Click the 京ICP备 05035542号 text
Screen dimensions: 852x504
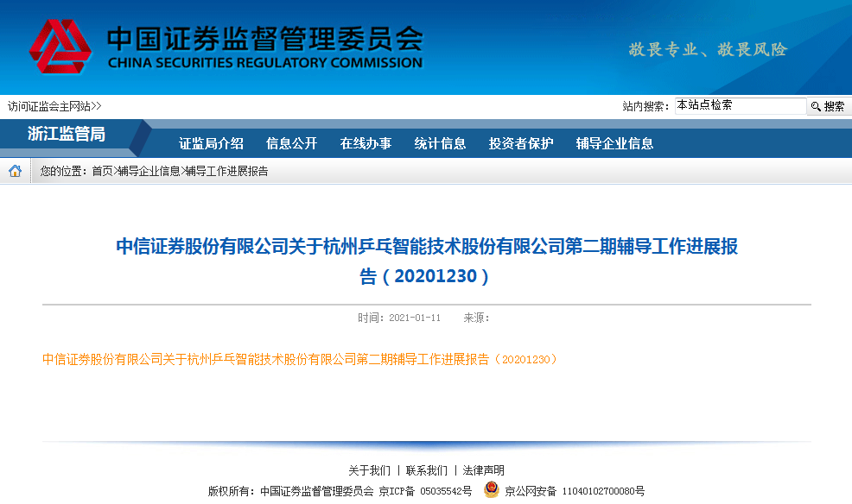coord(425,491)
